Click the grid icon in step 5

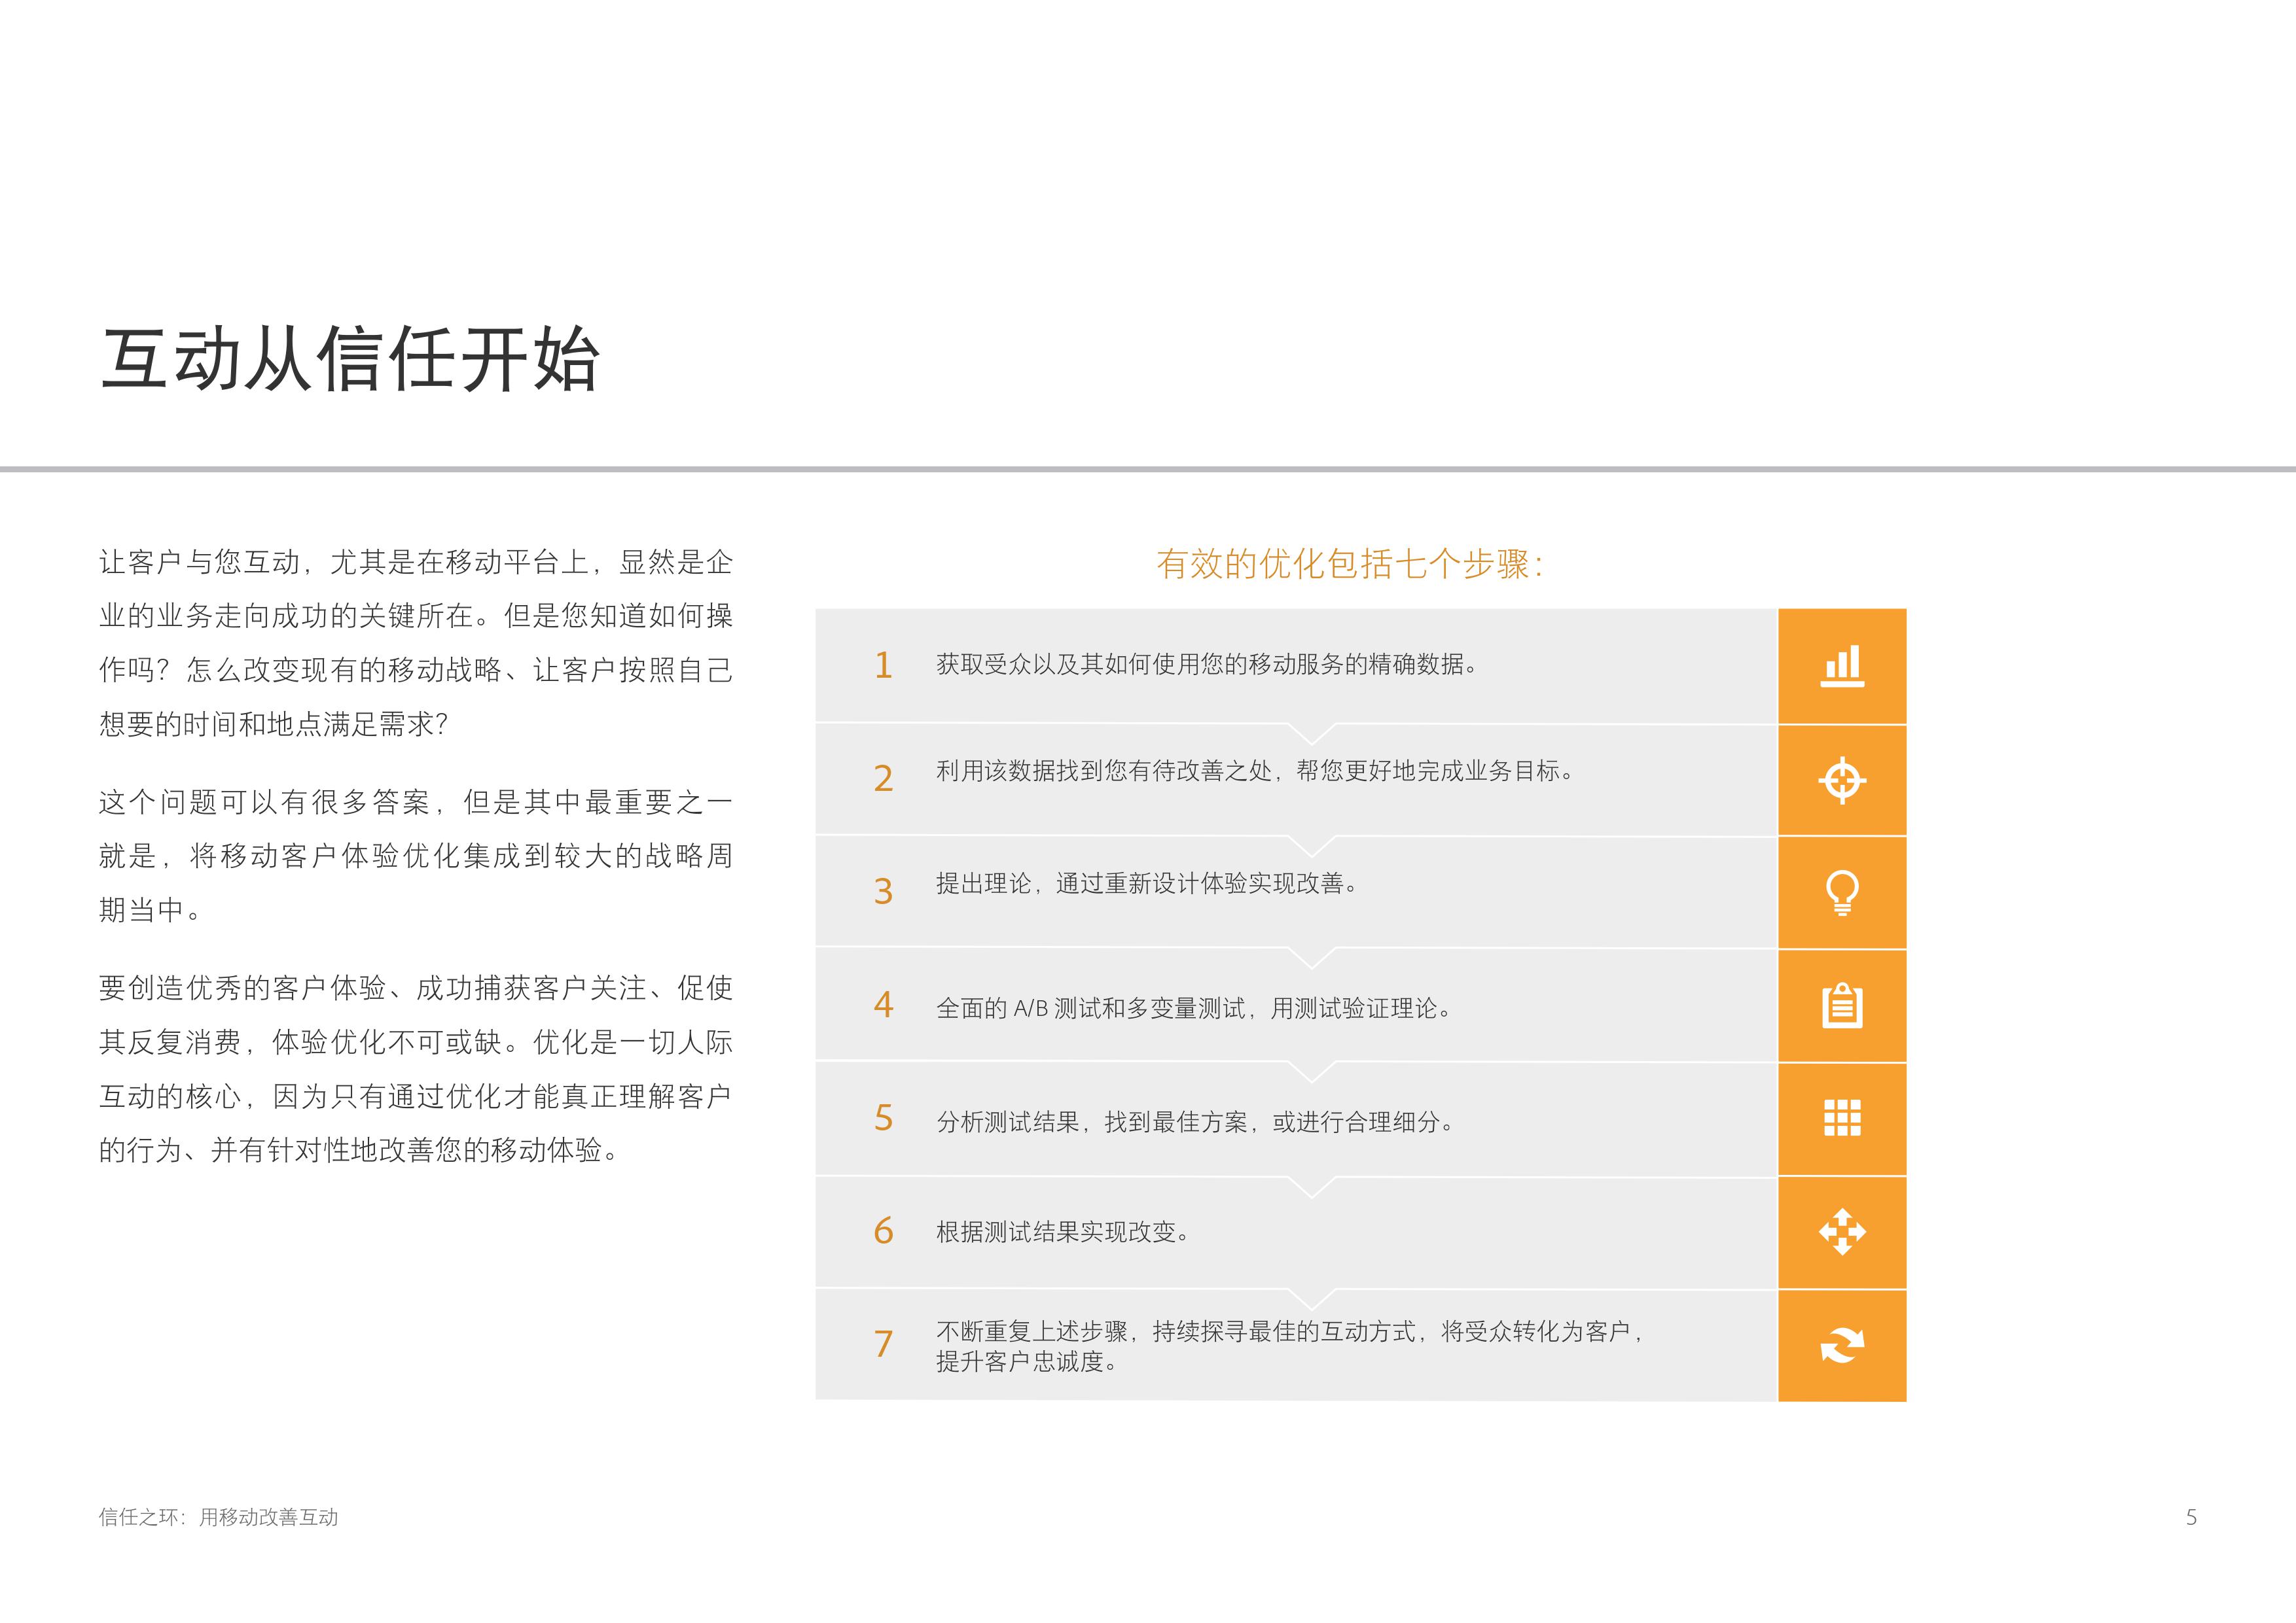click(x=1842, y=1119)
